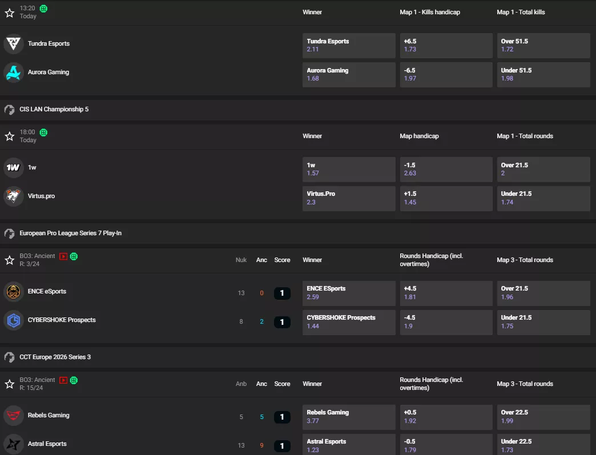
Task: Open statistics icon for the 18:00 match
Action: click(x=44, y=132)
